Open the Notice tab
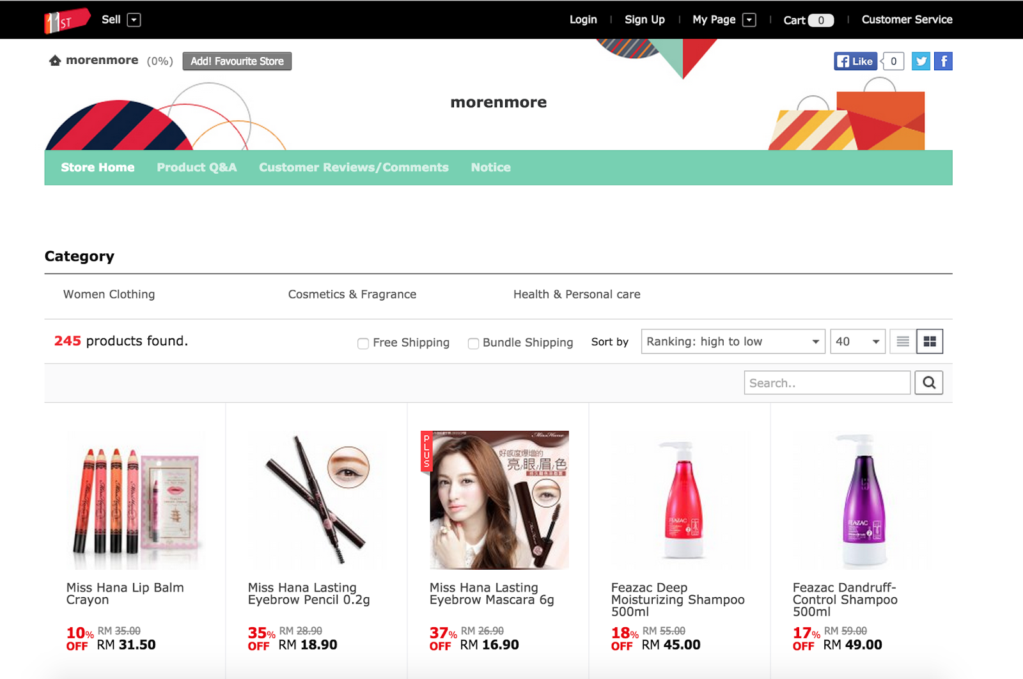Viewport: 1023px width, 679px height. pos(491,168)
